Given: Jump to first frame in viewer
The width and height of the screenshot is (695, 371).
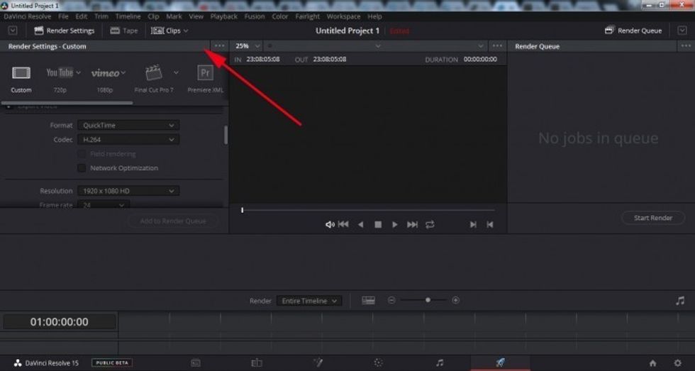Looking at the screenshot, I should pos(343,225).
